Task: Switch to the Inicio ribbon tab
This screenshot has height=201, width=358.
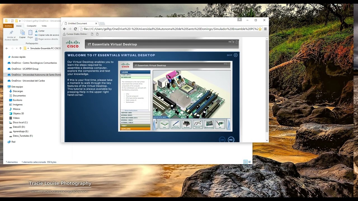Action: click(x=19, y=26)
